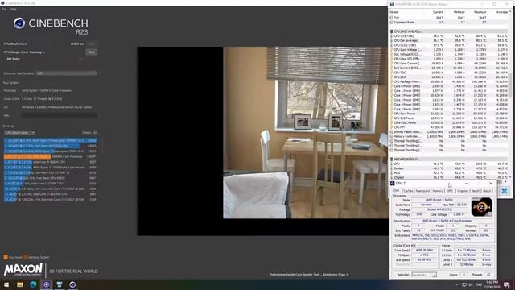Select the Threadripper 1950X ranking row
Viewport: 515px width, 290px height.
51,151
